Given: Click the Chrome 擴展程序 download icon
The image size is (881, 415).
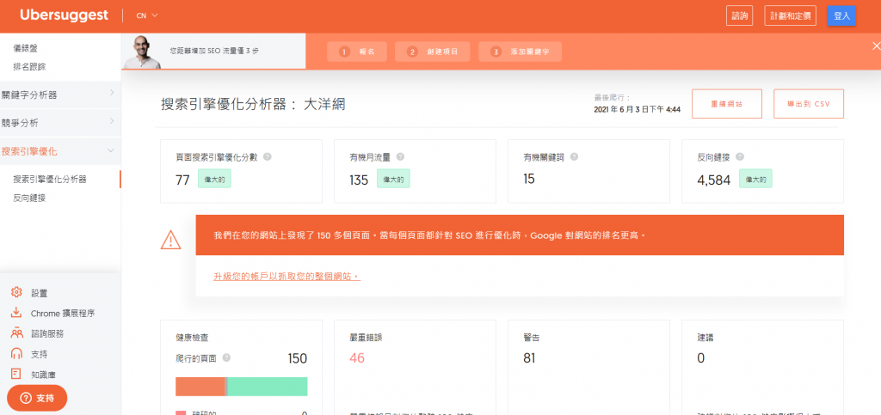Looking at the screenshot, I should (16, 313).
